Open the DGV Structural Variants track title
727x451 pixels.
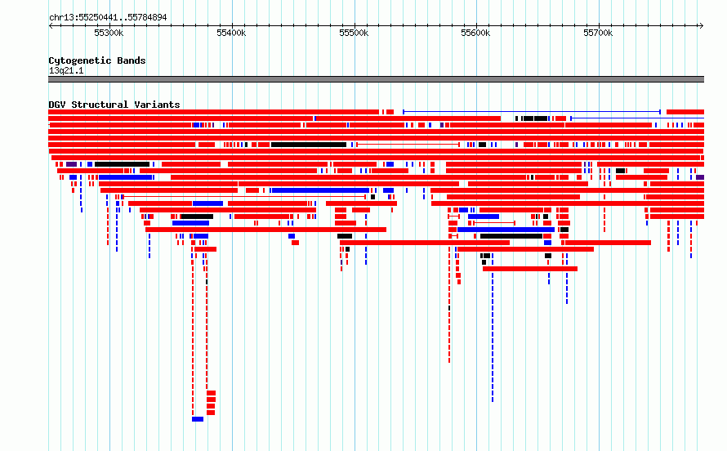coord(114,105)
